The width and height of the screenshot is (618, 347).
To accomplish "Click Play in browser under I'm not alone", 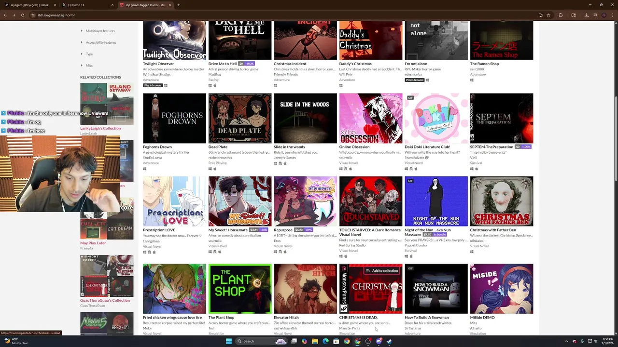I will (414, 80).
